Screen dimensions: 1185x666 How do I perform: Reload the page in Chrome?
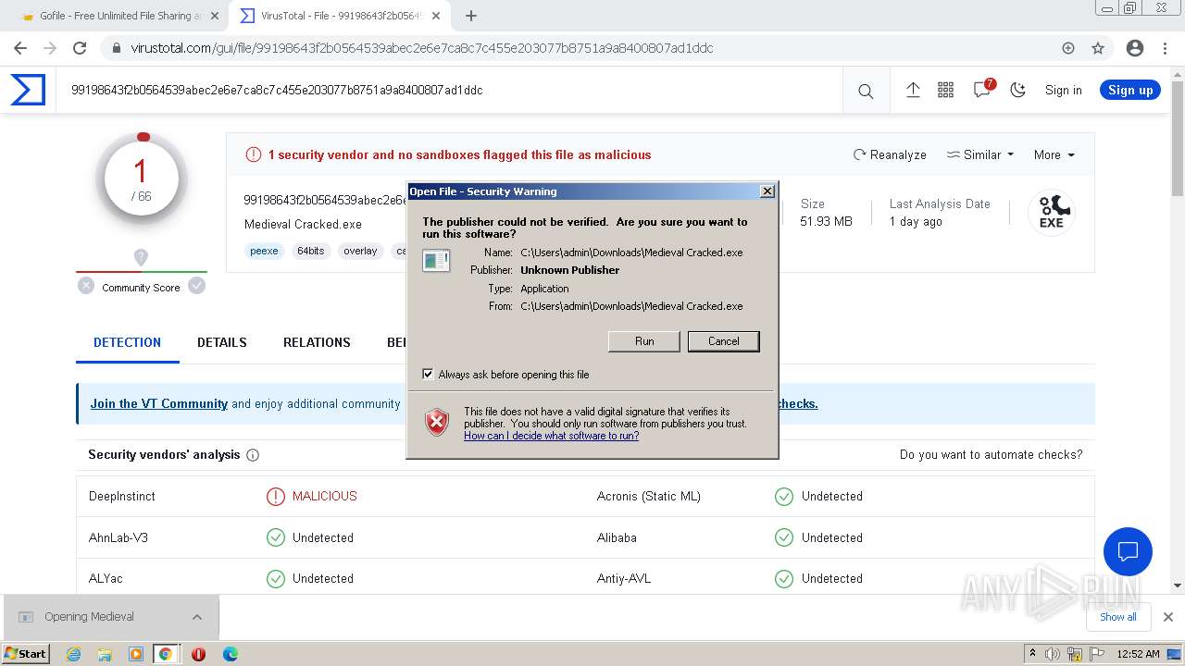(80, 48)
